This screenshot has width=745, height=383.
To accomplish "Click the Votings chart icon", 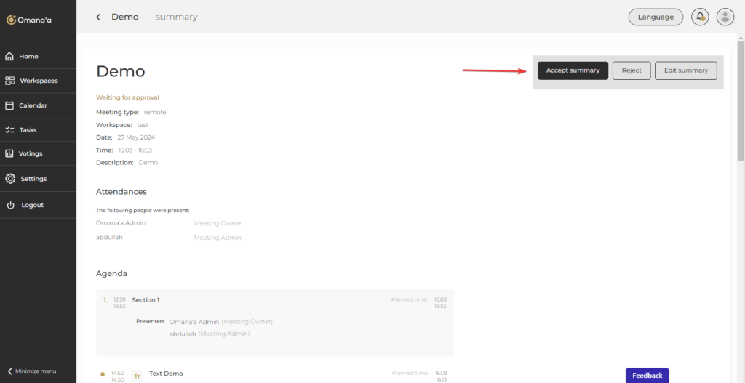I will point(9,153).
